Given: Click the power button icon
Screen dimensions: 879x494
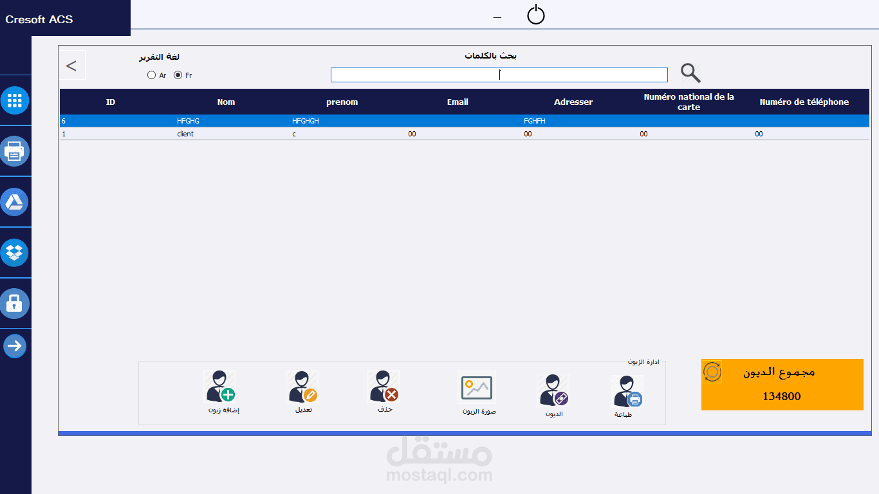Looking at the screenshot, I should 536,15.
